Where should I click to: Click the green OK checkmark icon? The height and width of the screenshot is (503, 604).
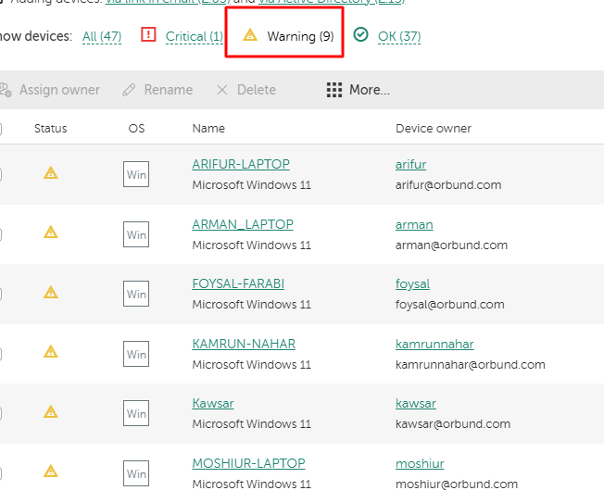point(361,34)
